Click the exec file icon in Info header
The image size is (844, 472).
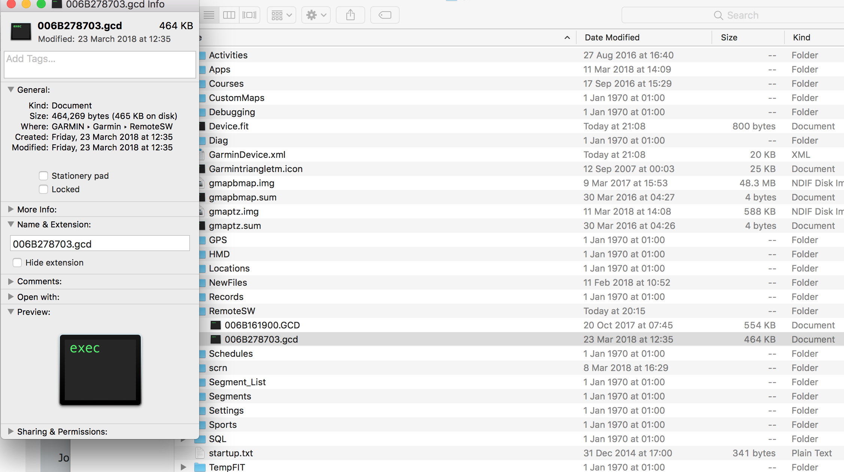(x=21, y=32)
